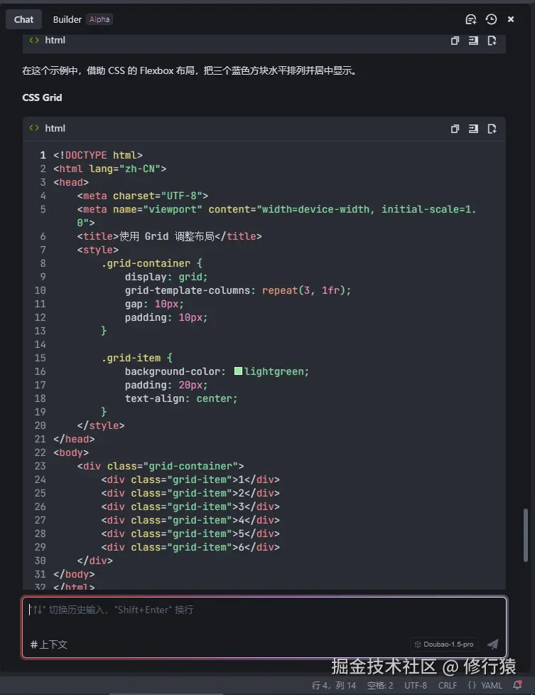Start a new chat session

(470, 19)
